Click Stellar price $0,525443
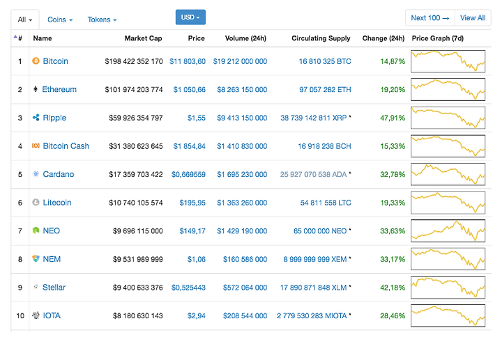The width and height of the screenshot is (502, 337). (x=188, y=288)
